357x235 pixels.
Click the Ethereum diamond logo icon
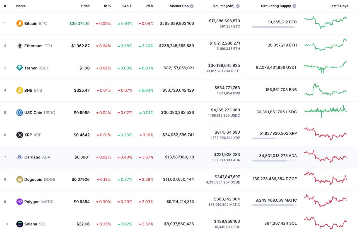(x=20, y=46)
